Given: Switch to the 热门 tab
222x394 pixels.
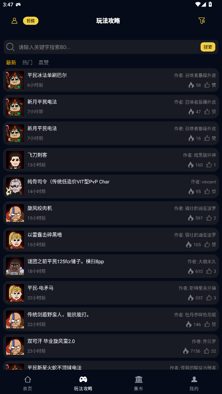Looking at the screenshot, I should pos(27,62).
